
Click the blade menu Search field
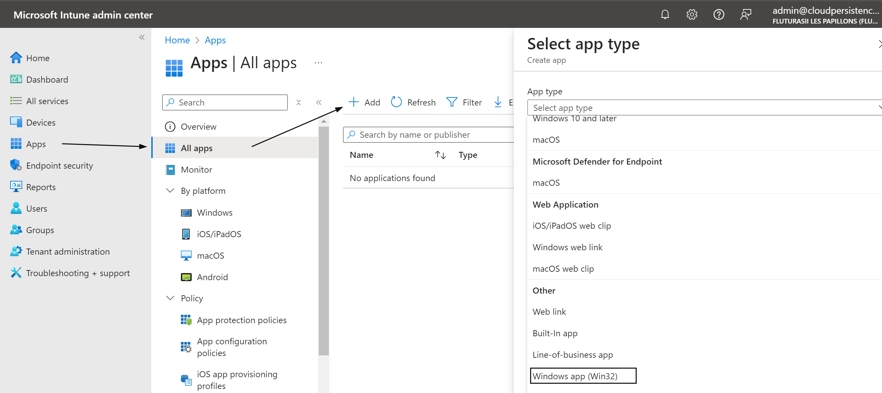point(225,102)
